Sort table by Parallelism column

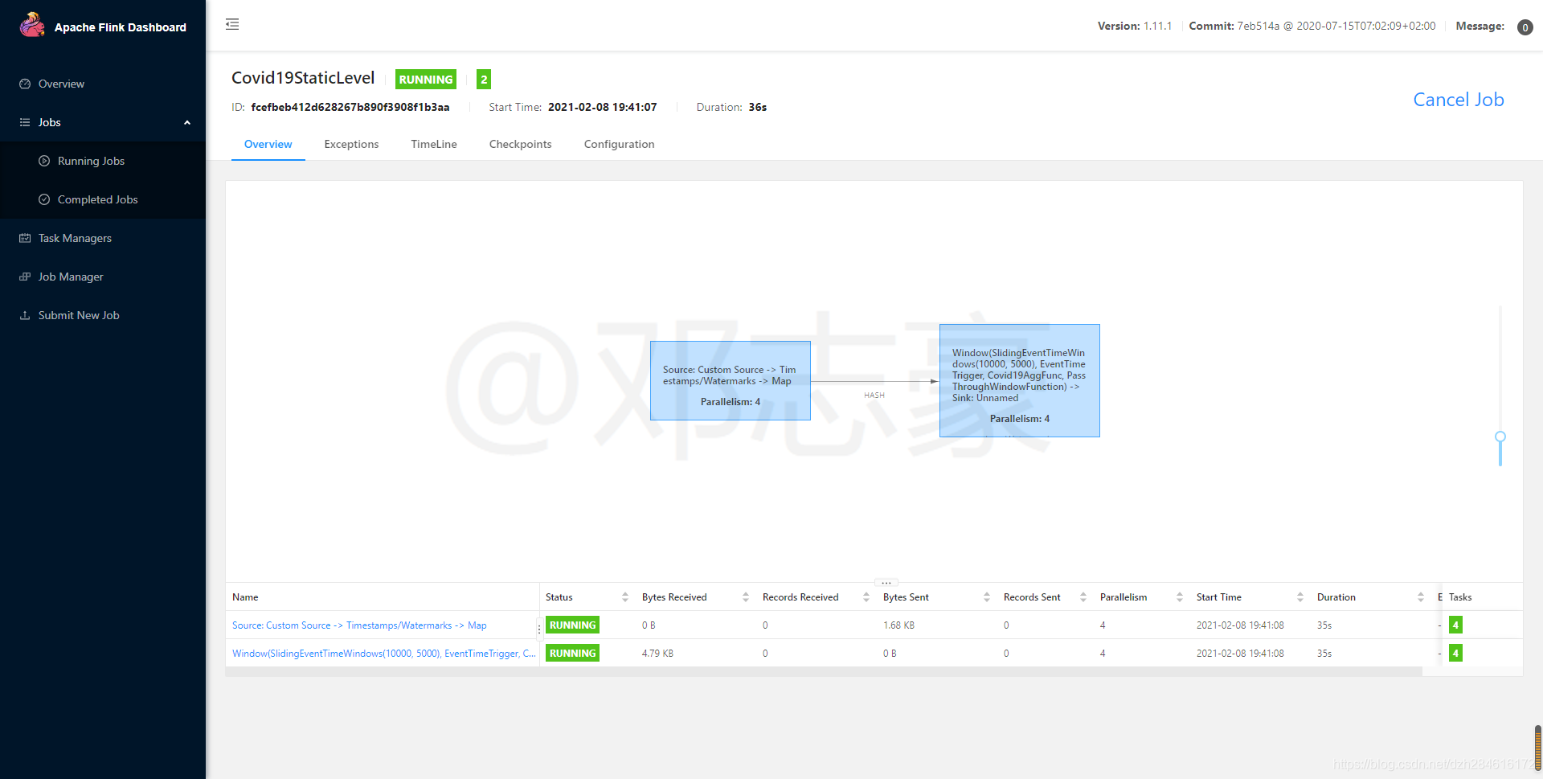[1179, 597]
